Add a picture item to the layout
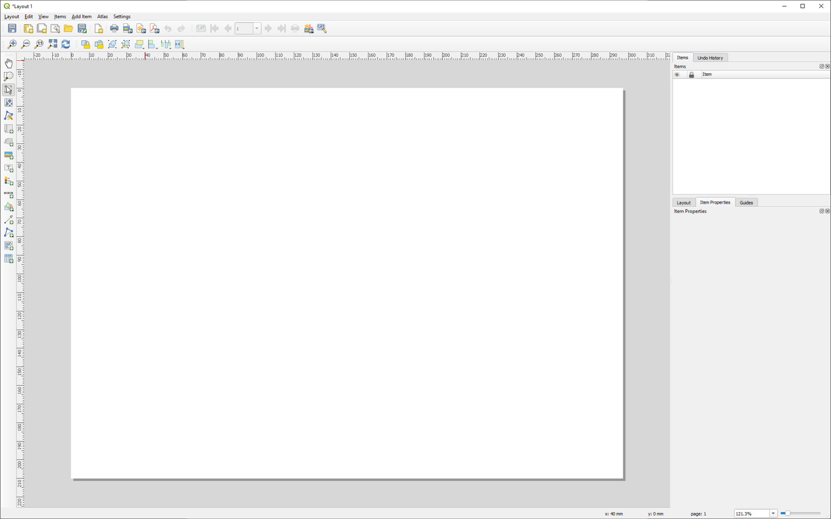 [x=8, y=155]
